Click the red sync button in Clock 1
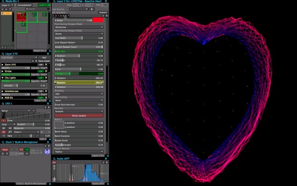 pos(21,150)
